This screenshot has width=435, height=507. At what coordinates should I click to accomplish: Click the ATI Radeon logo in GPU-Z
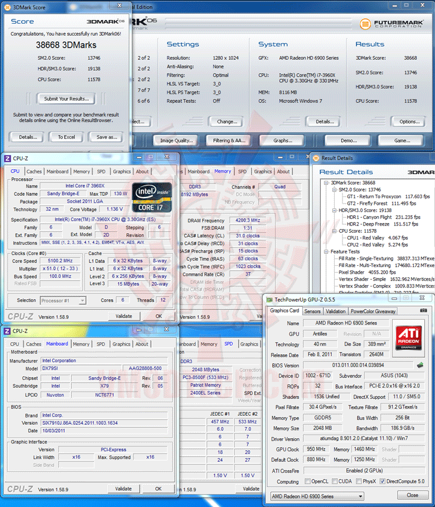tap(408, 338)
